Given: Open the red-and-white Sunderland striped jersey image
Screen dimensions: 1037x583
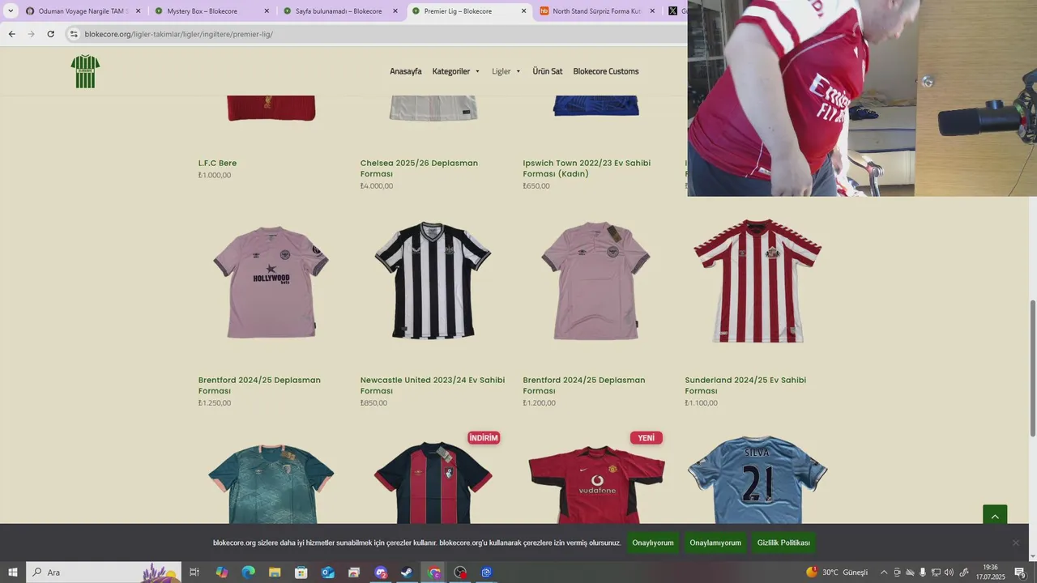Looking at the screenshot, I should click(x=757, y=280).
